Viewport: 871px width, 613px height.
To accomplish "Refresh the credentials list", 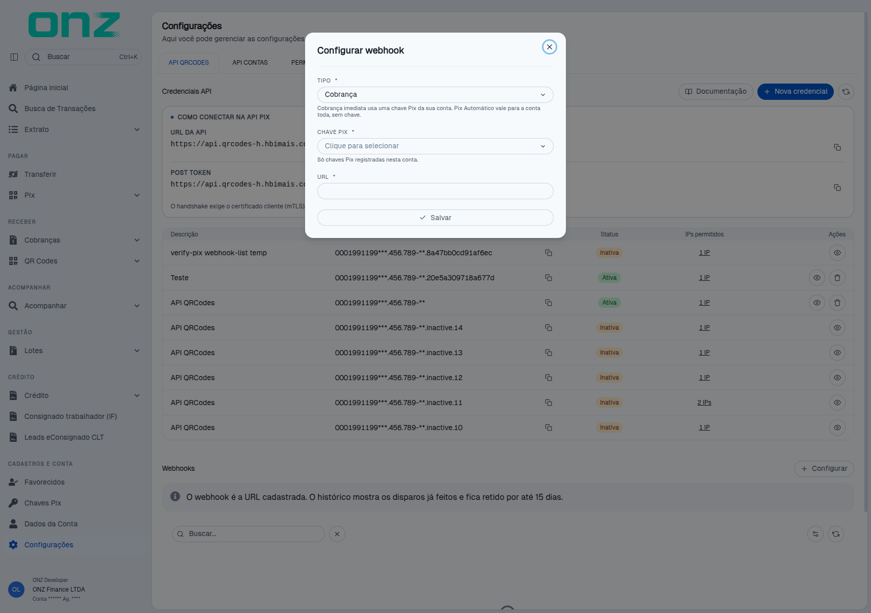I will point(846,92).
